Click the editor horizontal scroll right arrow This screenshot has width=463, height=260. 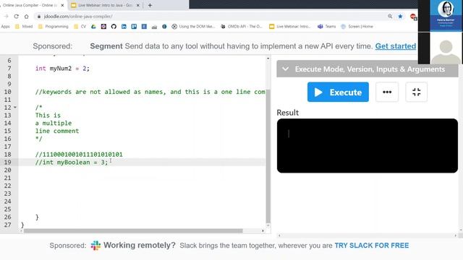263,231
